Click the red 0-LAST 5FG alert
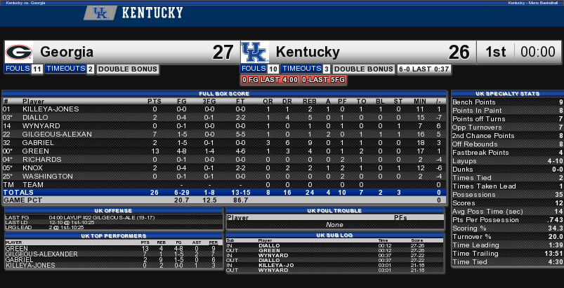The height and width of the screenshot is (288, 564). pyautogui.click(x=323, y=80)
